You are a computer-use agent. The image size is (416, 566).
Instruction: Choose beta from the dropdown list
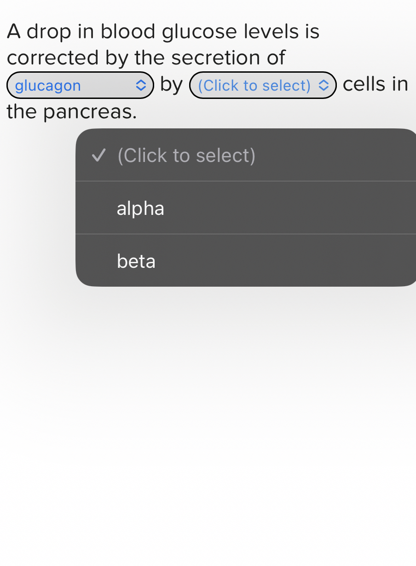pyautogui.click(x=136, y=261)
